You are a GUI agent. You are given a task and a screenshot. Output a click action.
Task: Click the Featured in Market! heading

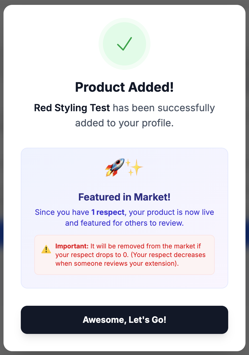tap(124, 197)
